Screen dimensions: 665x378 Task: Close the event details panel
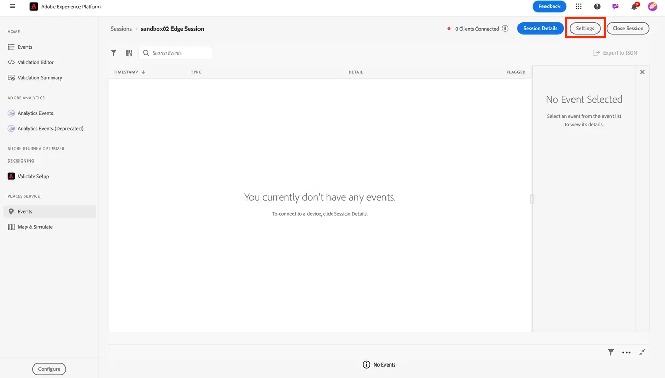click(642, 72)
